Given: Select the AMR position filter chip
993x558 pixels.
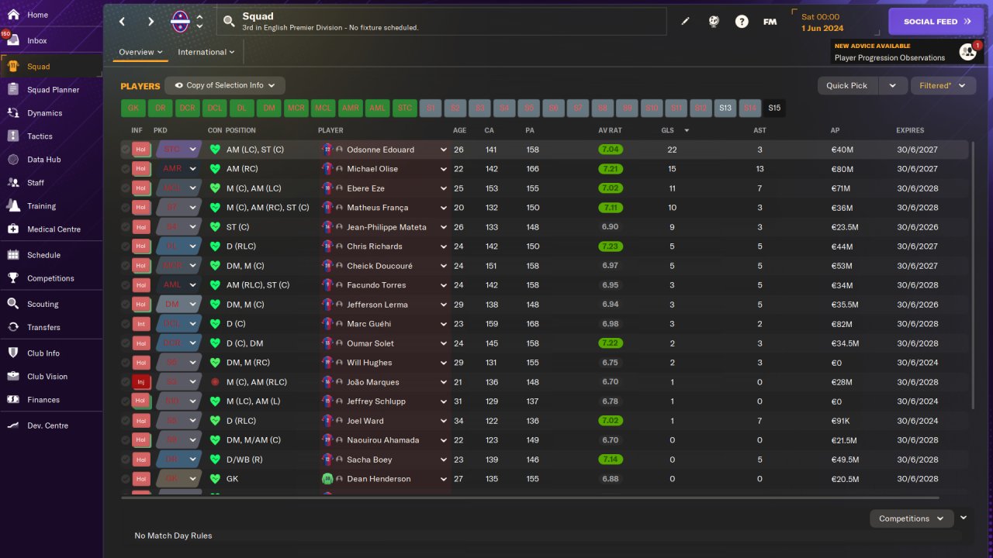Looking at the screenshot, I should coord(350,108).
